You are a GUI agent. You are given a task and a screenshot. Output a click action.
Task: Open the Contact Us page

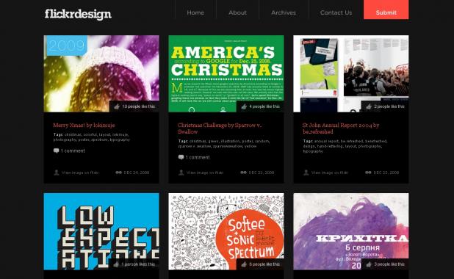336,12
